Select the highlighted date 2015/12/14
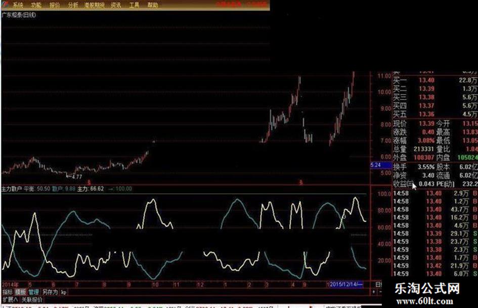Image resolution: width=478 pixels, height=308 pixels. click(x=346, y=285)
